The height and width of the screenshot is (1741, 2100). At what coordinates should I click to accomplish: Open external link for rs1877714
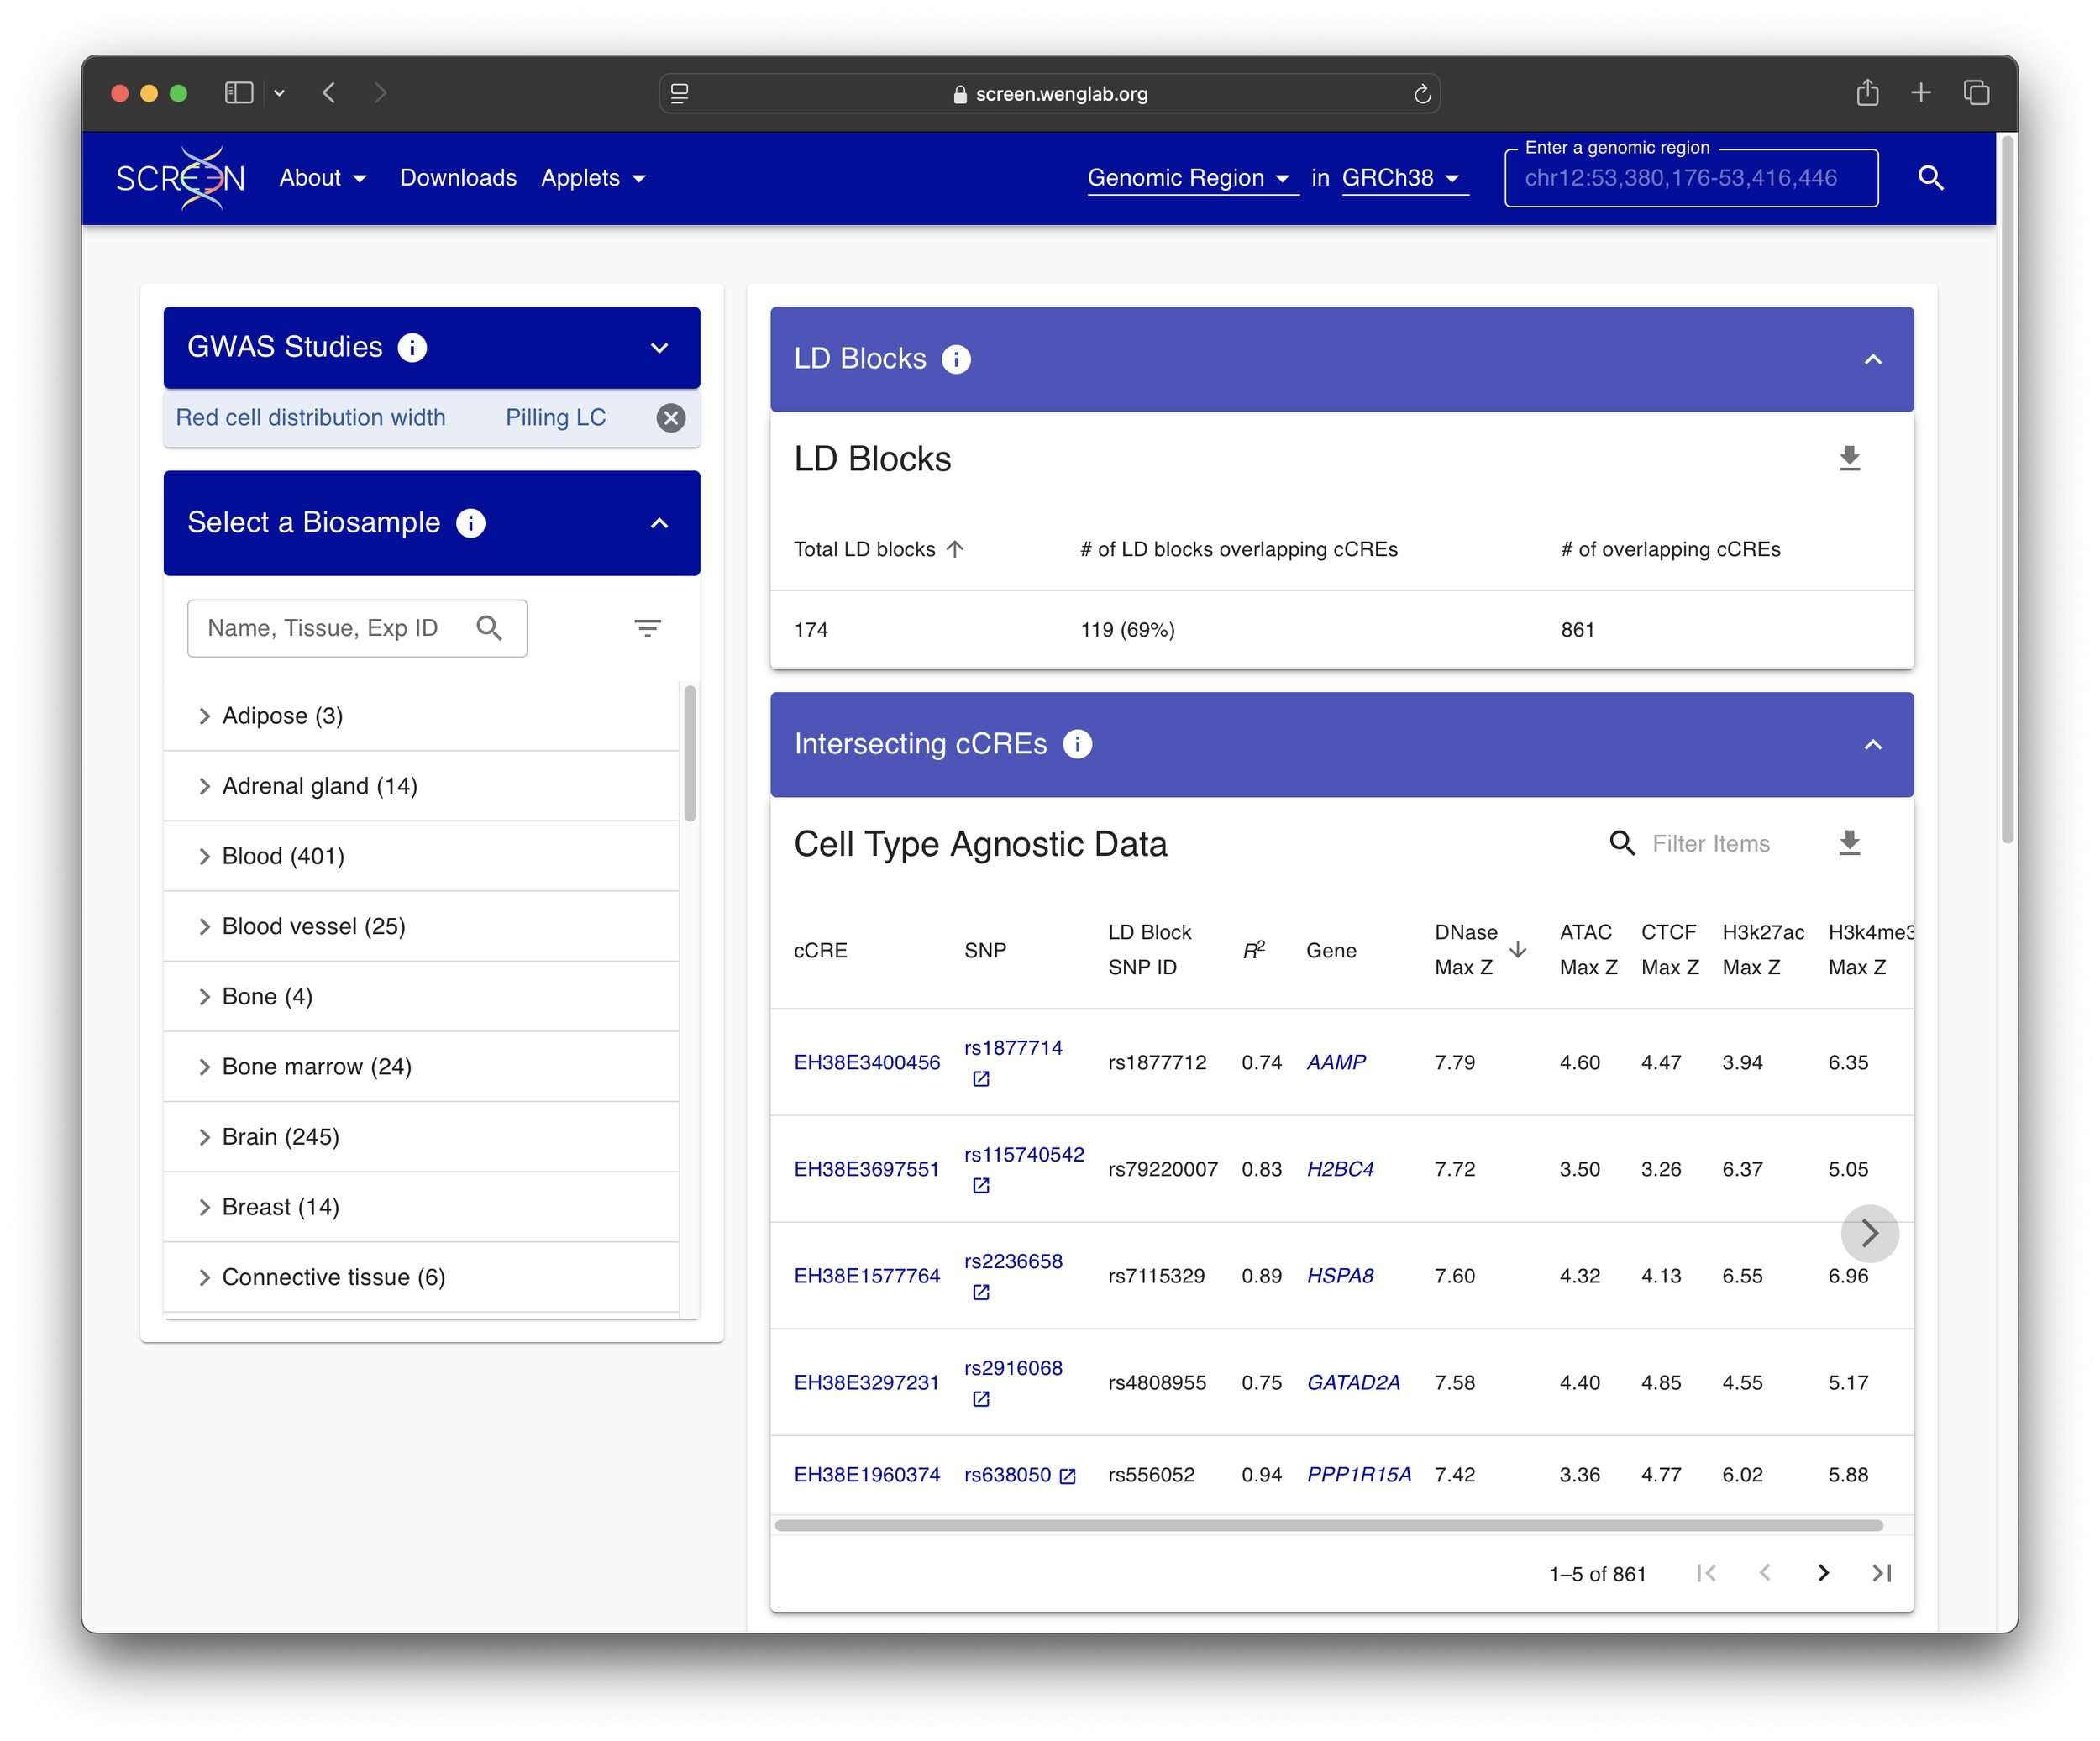click(x=981, y=1079)
